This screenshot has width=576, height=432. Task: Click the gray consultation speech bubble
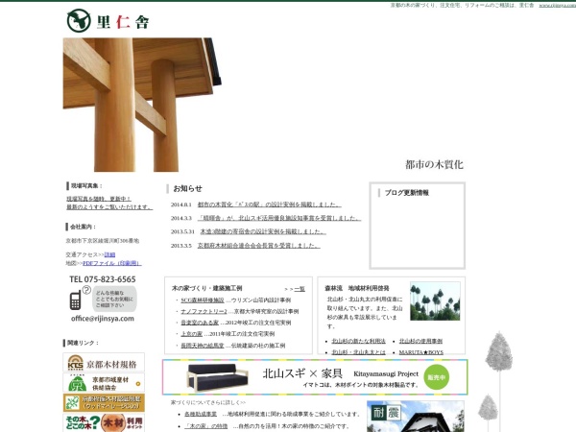click(x=114, y=299)
